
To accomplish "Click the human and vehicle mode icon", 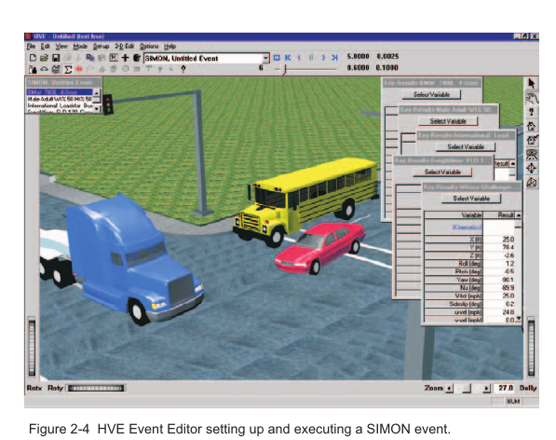I will [33, 69].
